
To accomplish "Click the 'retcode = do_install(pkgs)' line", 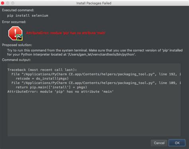I will pyautogui.click(x=42, y=78).
